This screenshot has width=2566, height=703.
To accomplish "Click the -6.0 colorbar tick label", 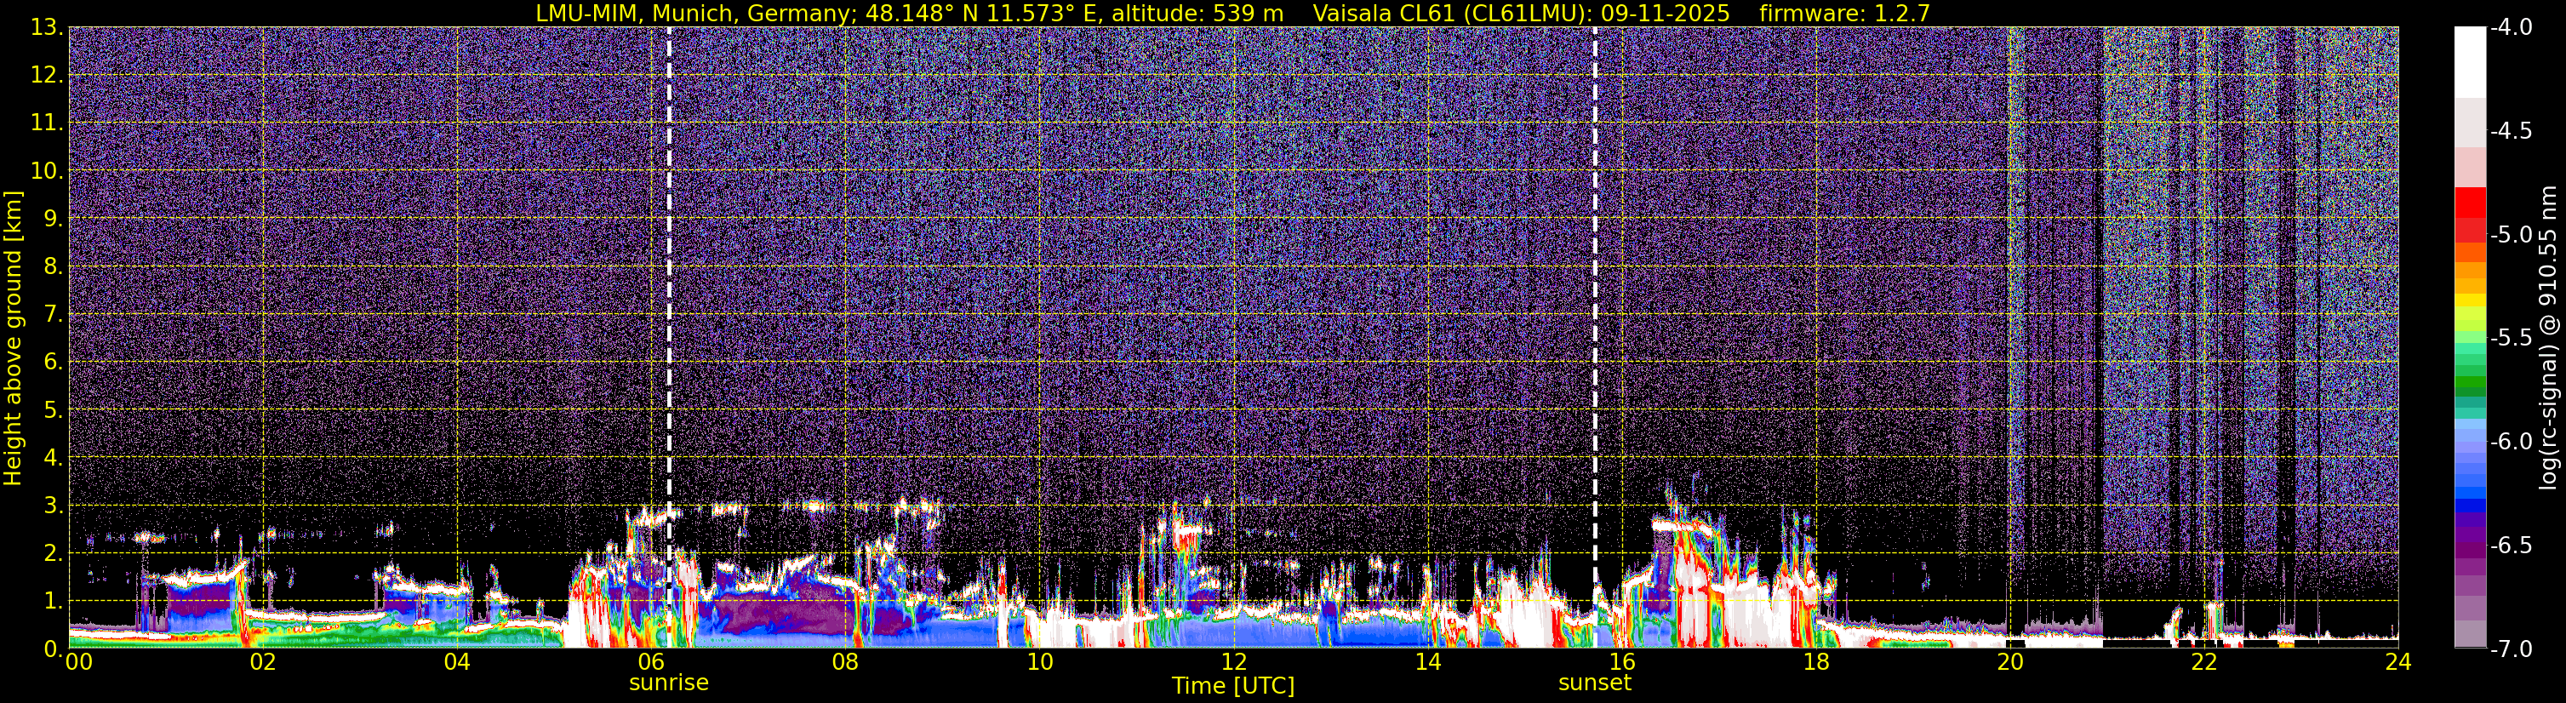I will coord(2510,442).
